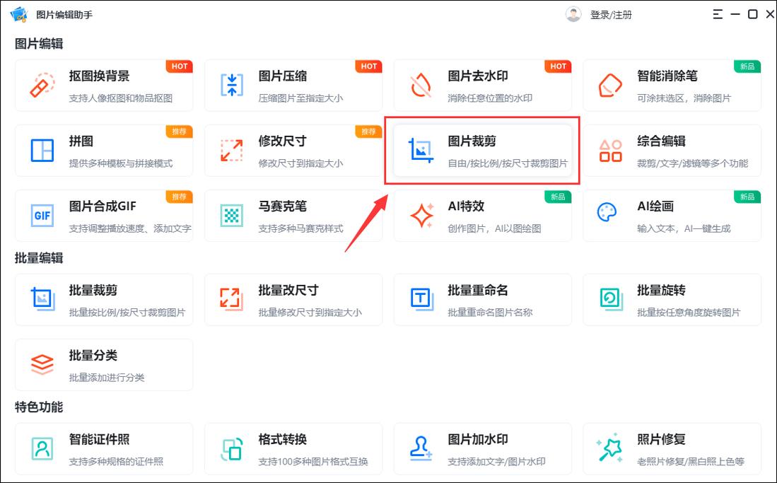Select the 修改尺寸 resize tool
777x483 pixels.
tap(293, 150)
